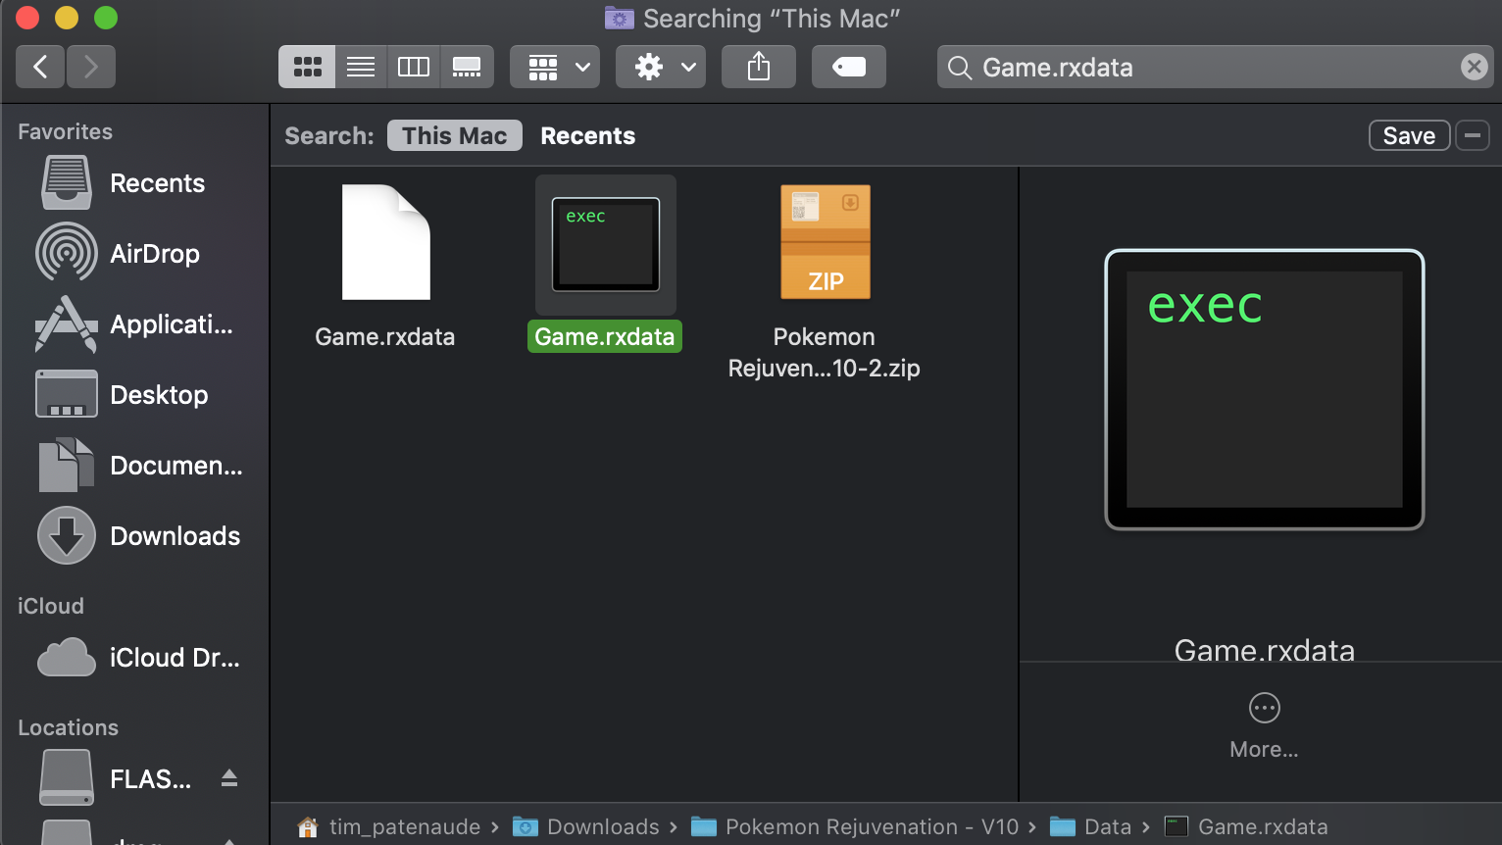Click the Edit Tags button
The height and width of the screenshot is (845, 1502).
(849, 67)
